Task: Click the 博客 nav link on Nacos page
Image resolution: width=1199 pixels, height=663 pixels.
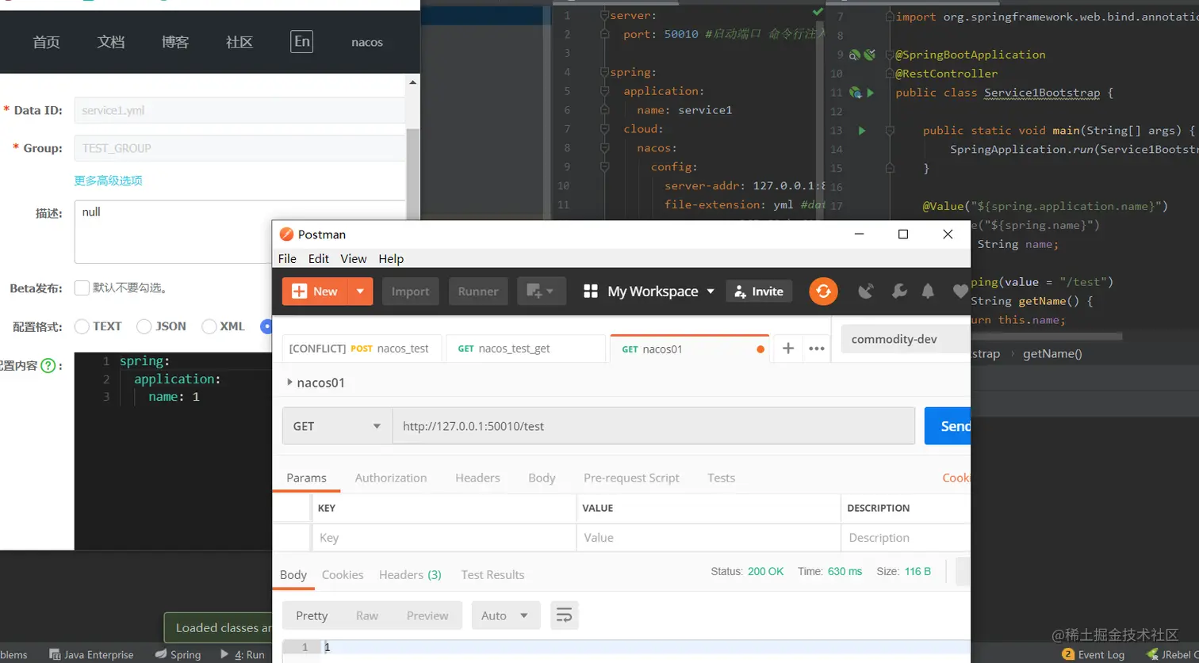Action: (175, 42)
